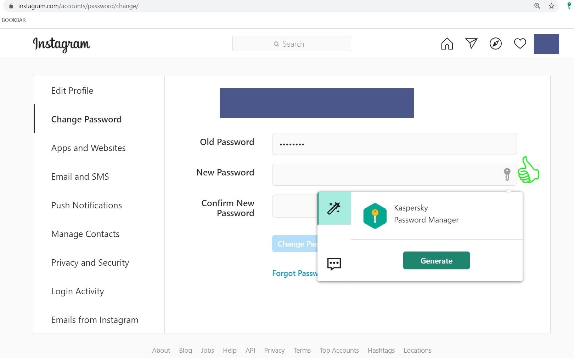
Task: Open Apps and Websites settings
Action: [x=89, y=148]
